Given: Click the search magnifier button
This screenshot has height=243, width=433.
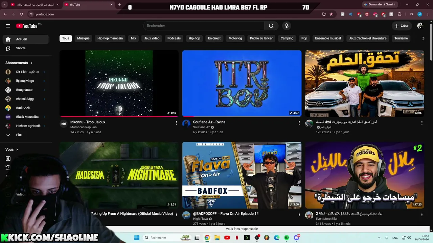Looking at the screenshot, I should click(x=271, y=26).
